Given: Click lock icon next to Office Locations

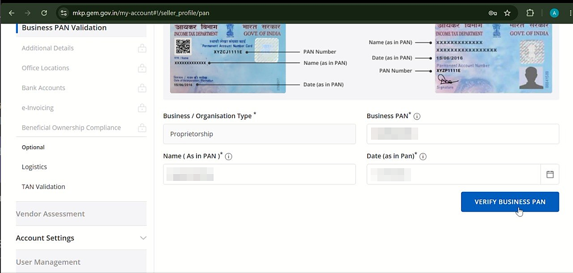Looking at the screenshot, I should pyautogui.click(x=142, y=68).
